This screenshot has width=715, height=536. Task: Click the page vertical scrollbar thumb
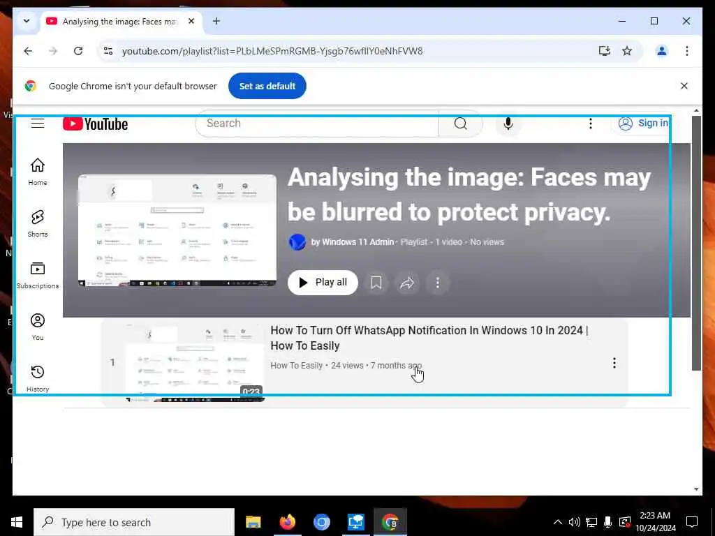coord(696,243)
